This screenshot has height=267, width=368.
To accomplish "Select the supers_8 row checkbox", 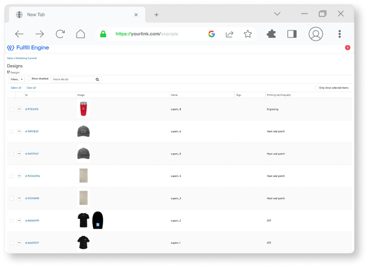I will 11,109.
